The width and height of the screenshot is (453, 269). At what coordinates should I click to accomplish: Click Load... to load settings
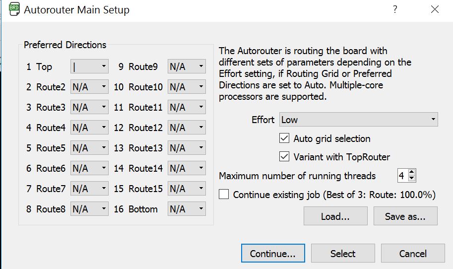coord(335,216)
